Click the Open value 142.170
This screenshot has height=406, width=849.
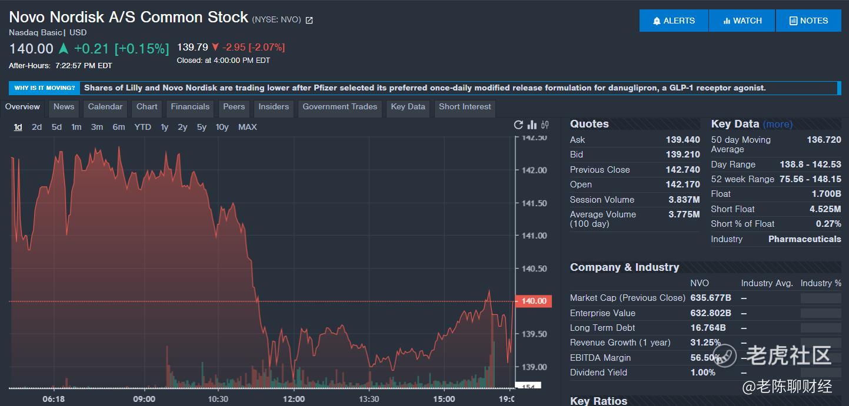click(x=682, y=184)
